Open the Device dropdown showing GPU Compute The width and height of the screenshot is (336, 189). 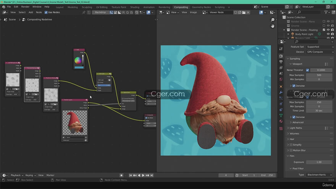click(x=319, y=52)
